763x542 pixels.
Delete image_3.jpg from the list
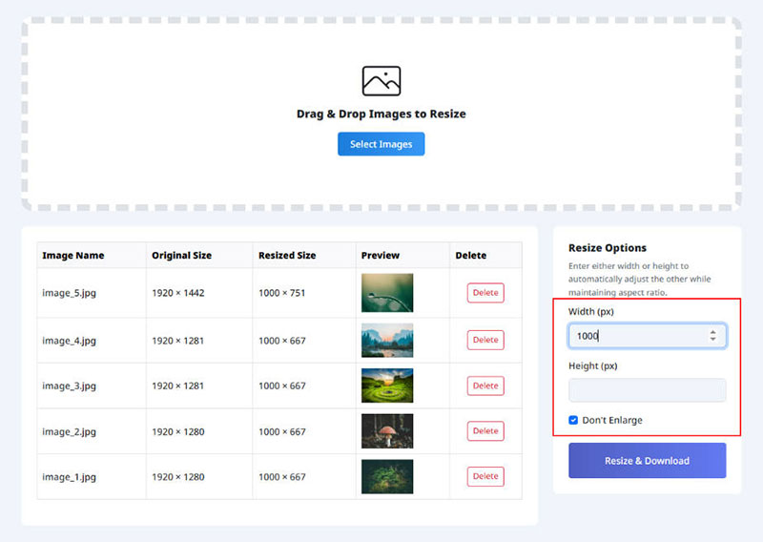coord(485,386)
